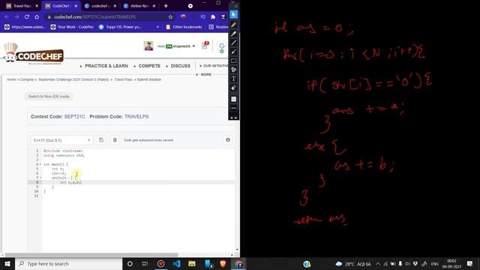Select the Text tool marked T
Screen dimensions: 480x270
pos(233,79)
